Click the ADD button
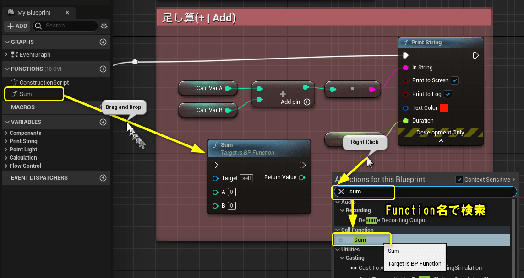Image resolution: width=524 pixels, height=278 pixels. [17, 26]
